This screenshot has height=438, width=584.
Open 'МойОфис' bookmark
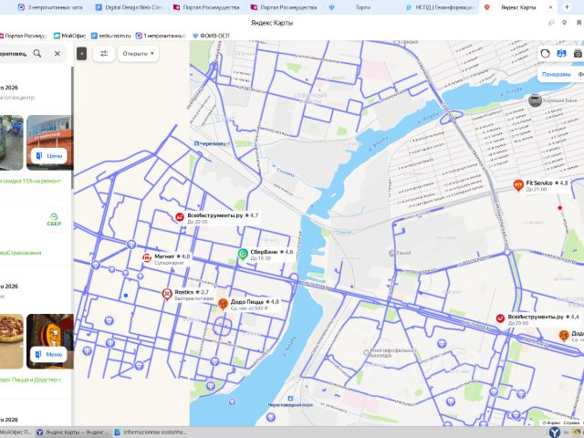(69, 36)
